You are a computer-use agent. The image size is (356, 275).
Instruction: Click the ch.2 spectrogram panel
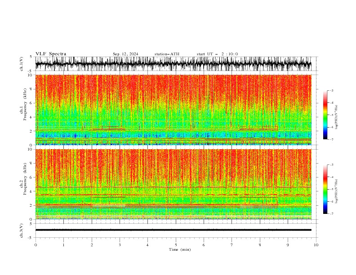[173, 184]
